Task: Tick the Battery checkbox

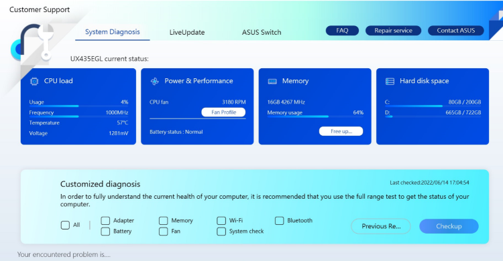Action: click(105, 231)
